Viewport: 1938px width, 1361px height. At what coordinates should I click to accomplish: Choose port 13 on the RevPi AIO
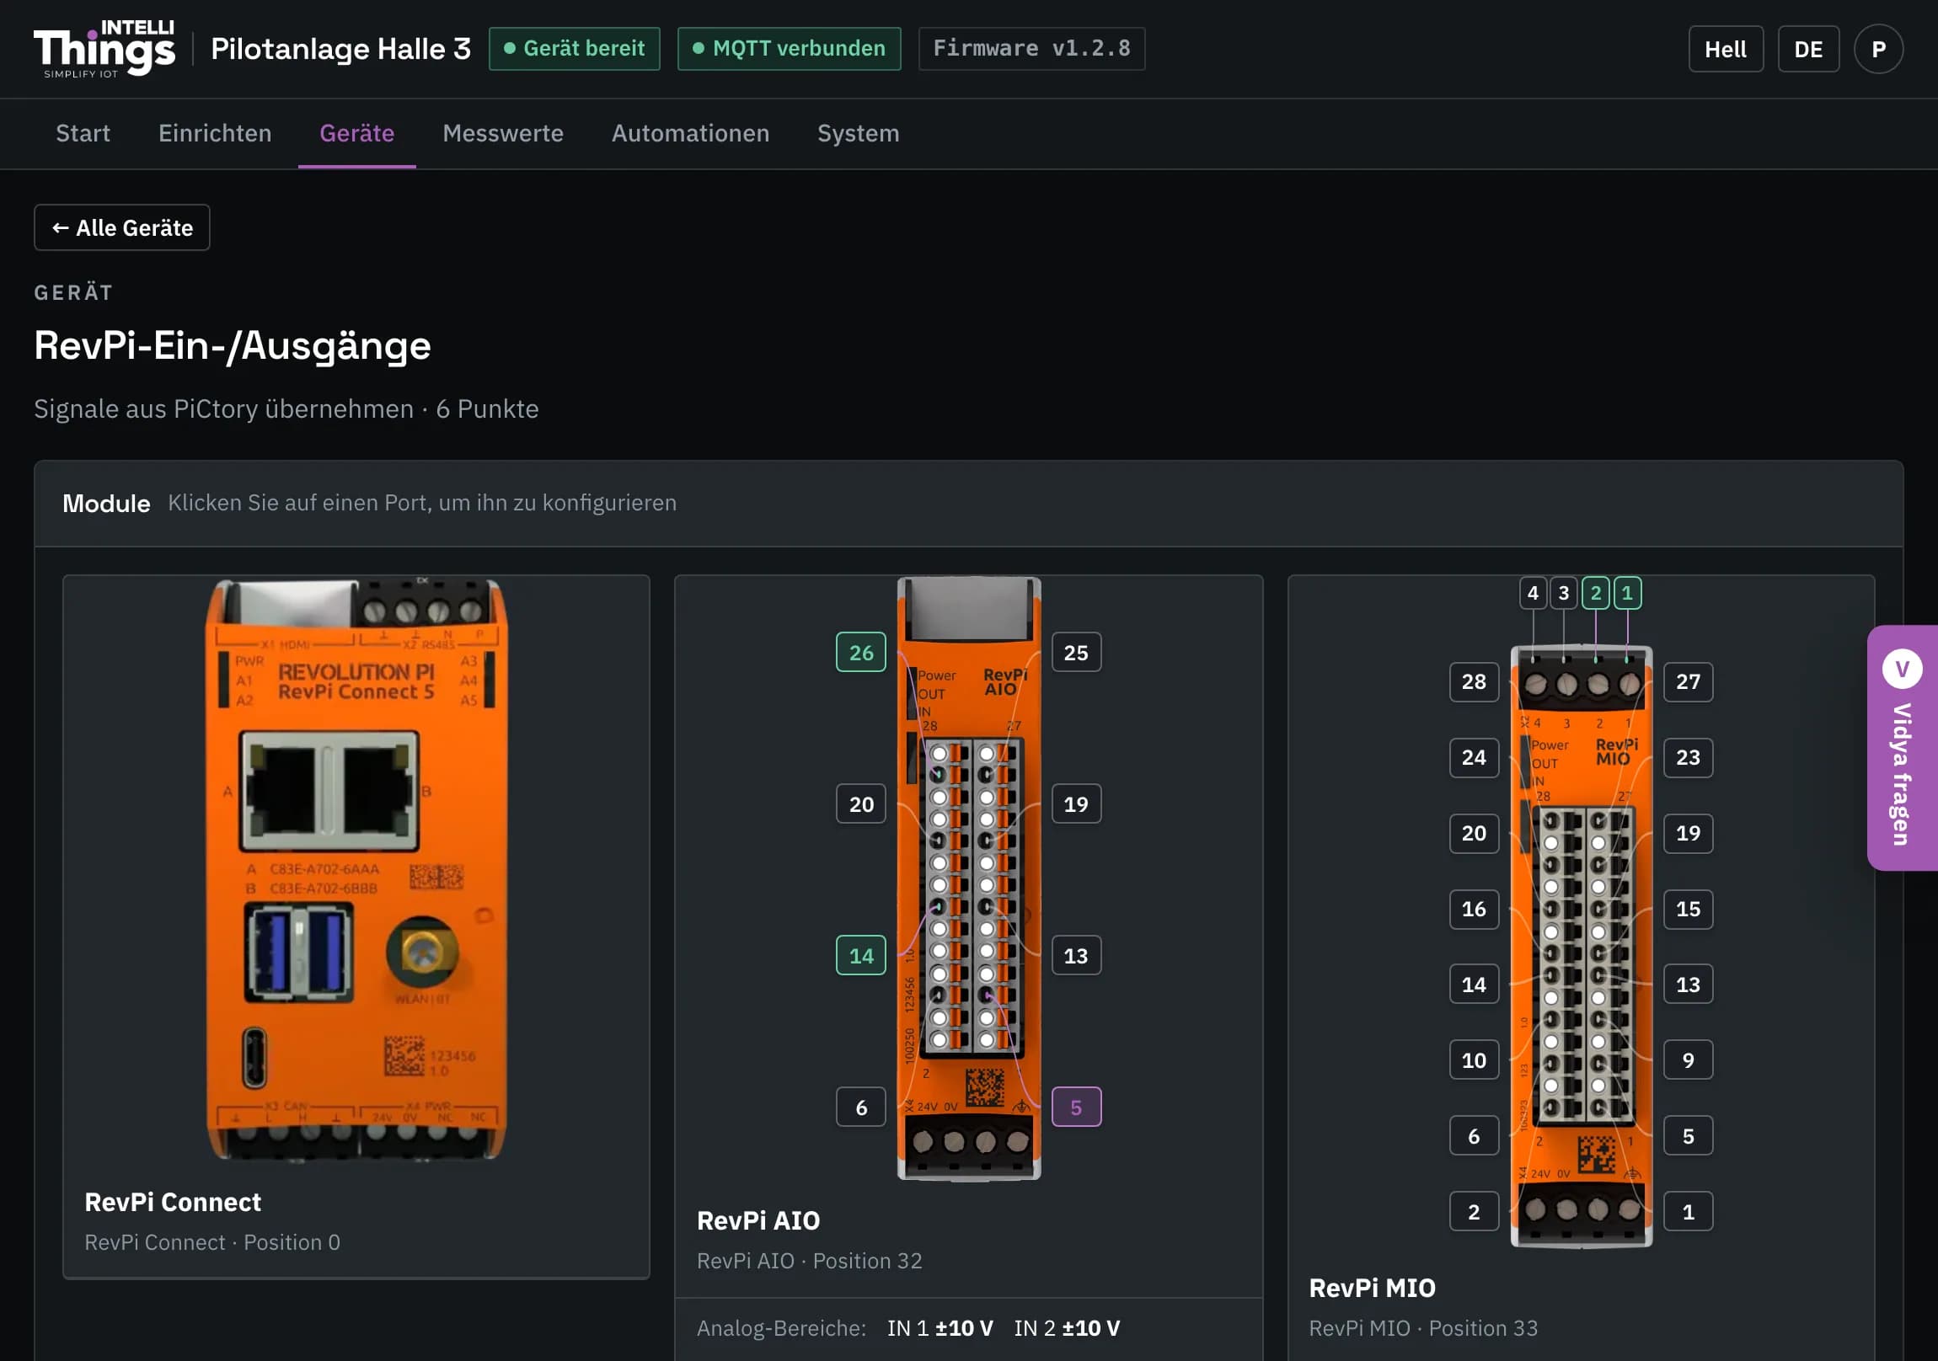coord(1076,955)
